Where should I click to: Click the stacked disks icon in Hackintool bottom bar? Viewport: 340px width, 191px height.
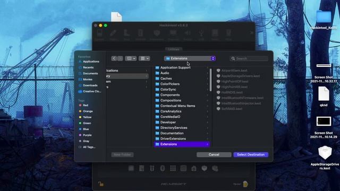coord(215,168)
